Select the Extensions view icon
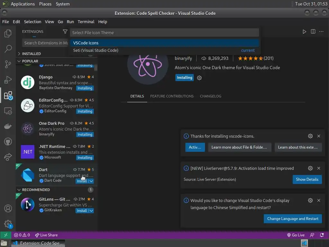Screen dimensions: 329x247 (8, 95)
